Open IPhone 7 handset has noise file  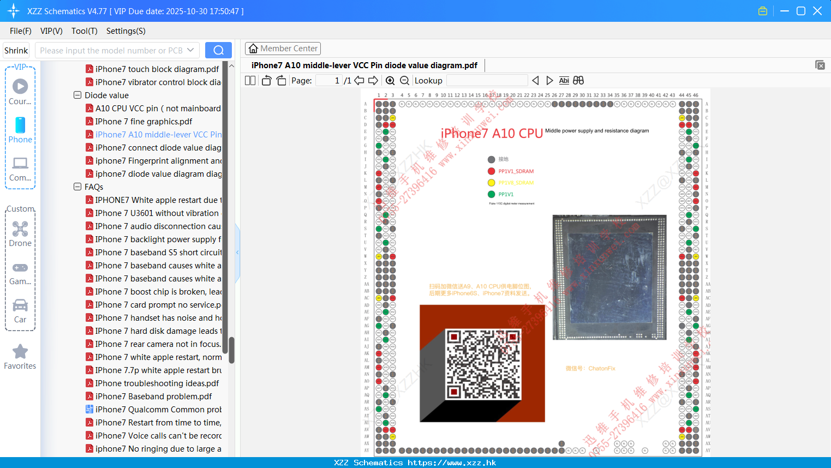tap(153, 317)
